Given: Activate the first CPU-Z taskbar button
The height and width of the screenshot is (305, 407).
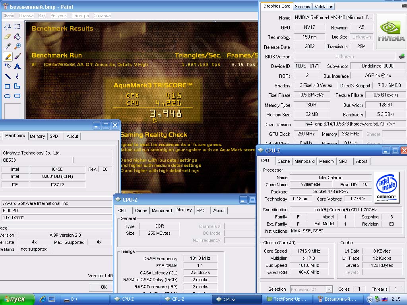Looking at the screenshot, I should pos(135,299).
